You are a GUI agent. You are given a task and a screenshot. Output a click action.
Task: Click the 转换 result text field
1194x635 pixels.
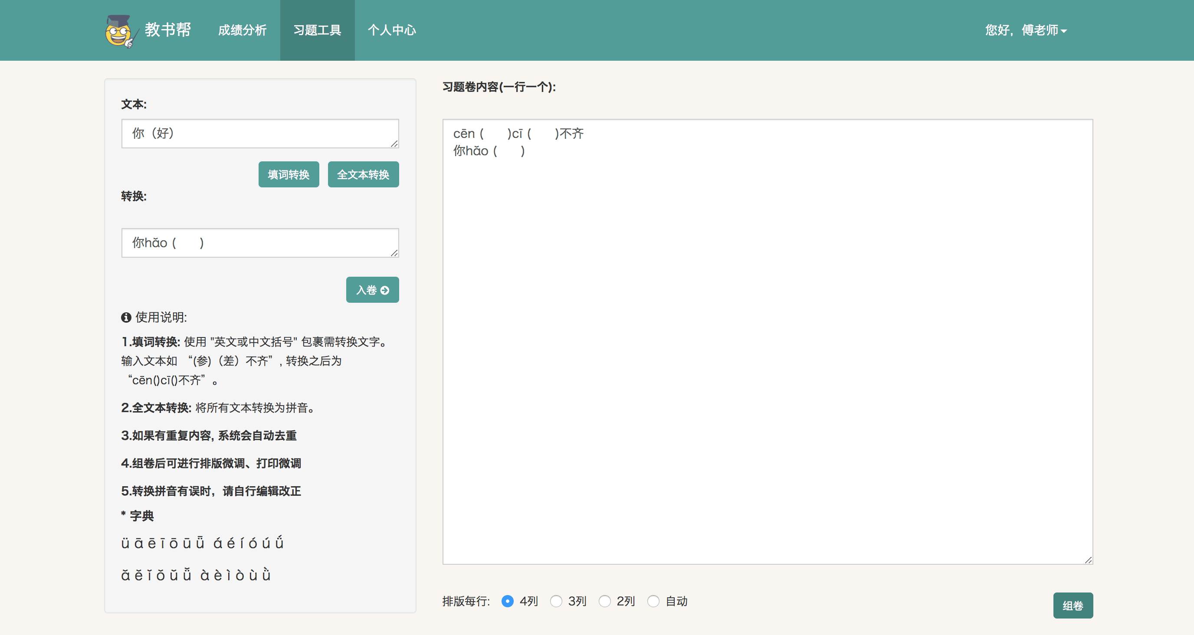pyautogui.click(x=259, y=243)
